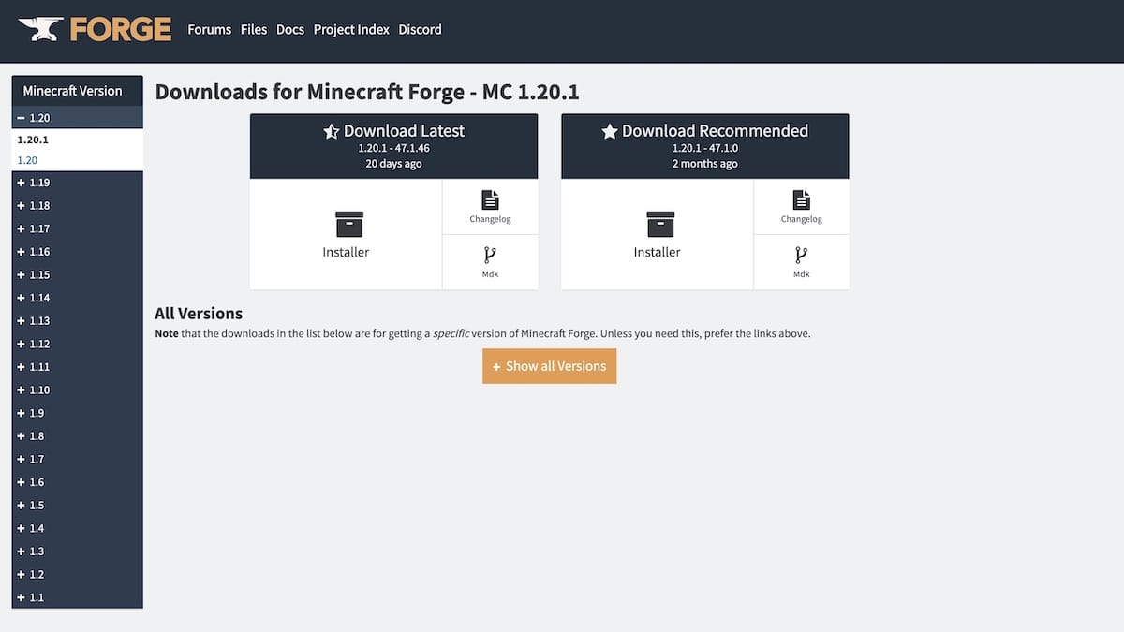Click the version text 1.20.1 - 47.1.0

(x=705, y=149)
